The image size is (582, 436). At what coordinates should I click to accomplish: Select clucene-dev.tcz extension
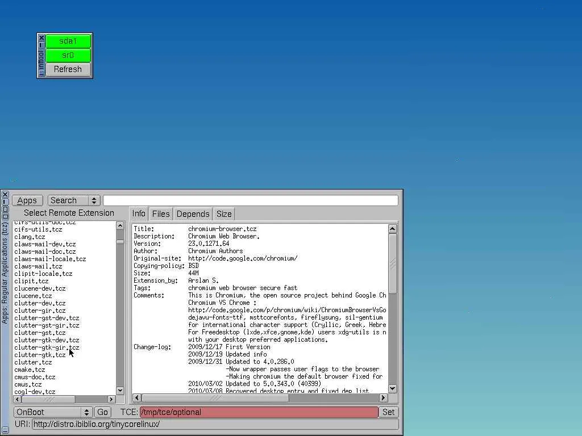[x=40, y=288]
